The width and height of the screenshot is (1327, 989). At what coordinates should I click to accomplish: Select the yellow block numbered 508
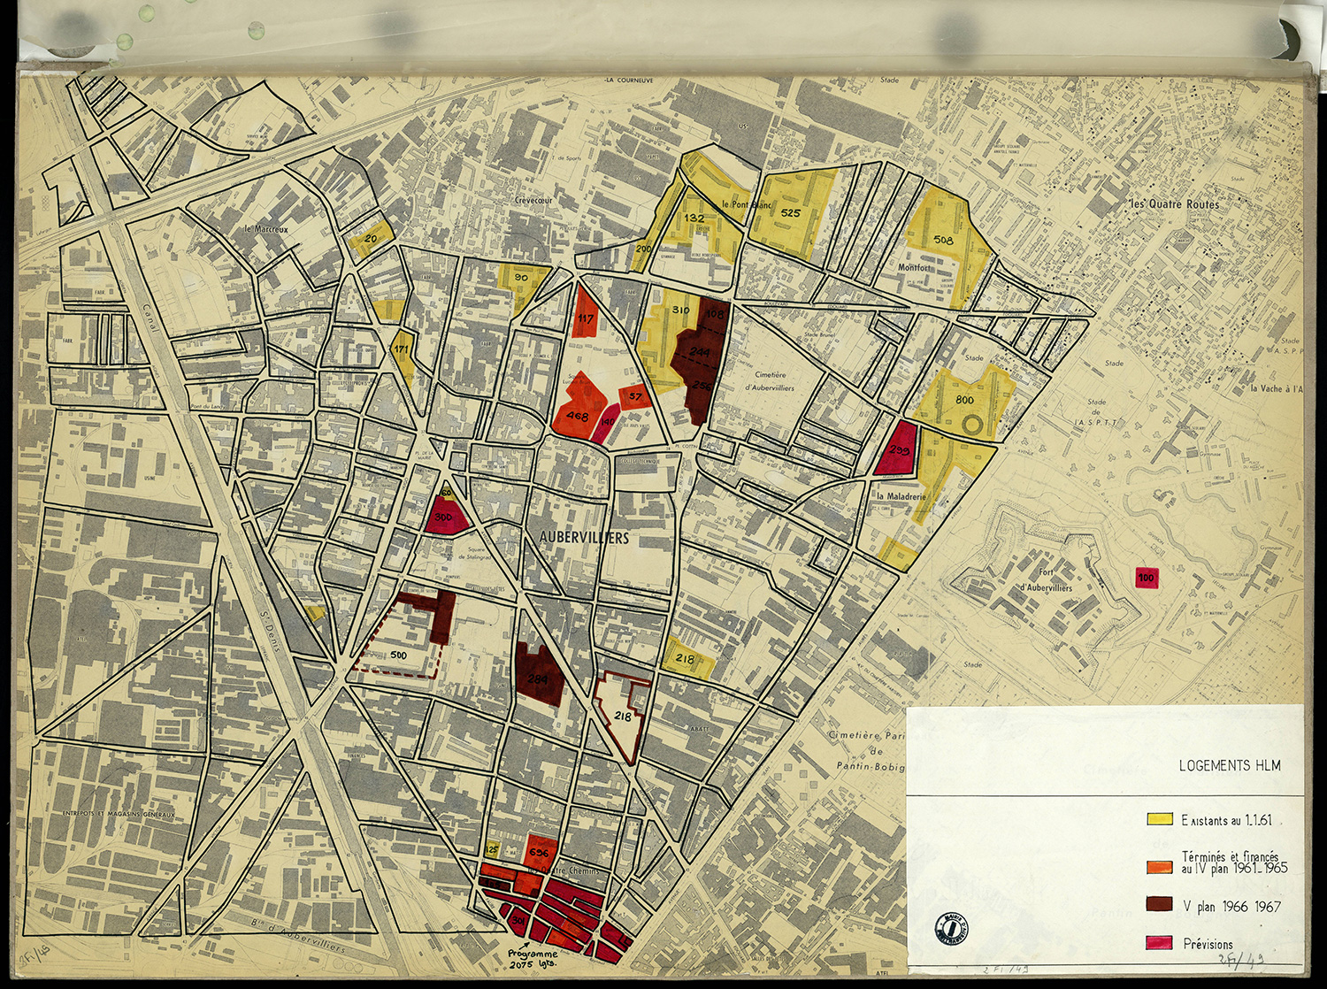click(x=943, y=240)
